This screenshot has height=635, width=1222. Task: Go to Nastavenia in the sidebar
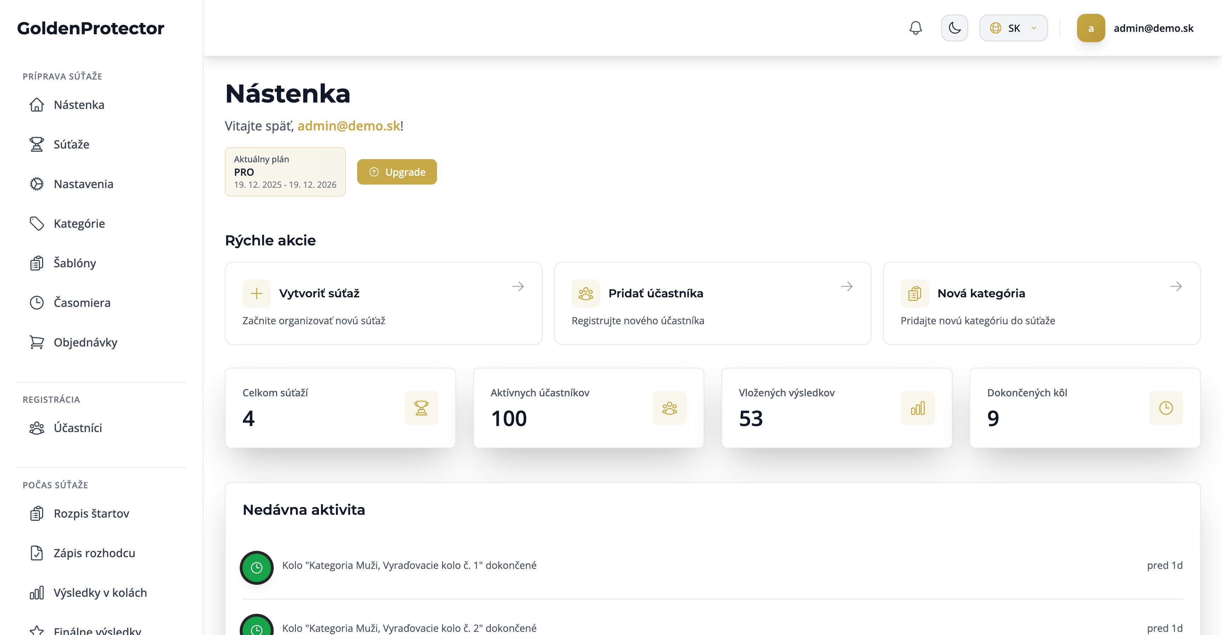(x=83, y=184)
